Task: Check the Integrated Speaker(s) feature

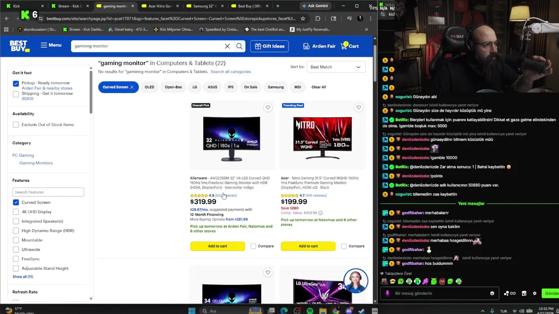Action: coord(16,221)
